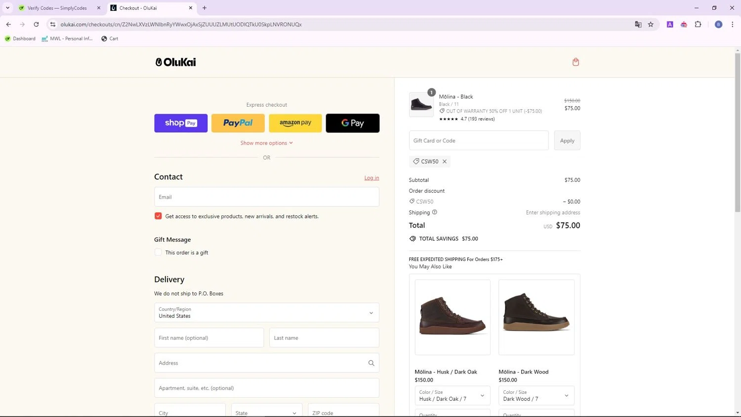Open the browser extensions puzzle icon
This screenshot has width=741, height=417.
(x=698, y=24)
